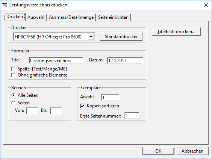The image size is (212, 159).
Task: Click the Datum field showing 1.11.2017
Action: pyautogui.click(x=125, y=60)
